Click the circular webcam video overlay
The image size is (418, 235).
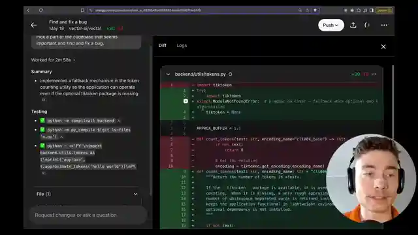[x=371, y=178]
